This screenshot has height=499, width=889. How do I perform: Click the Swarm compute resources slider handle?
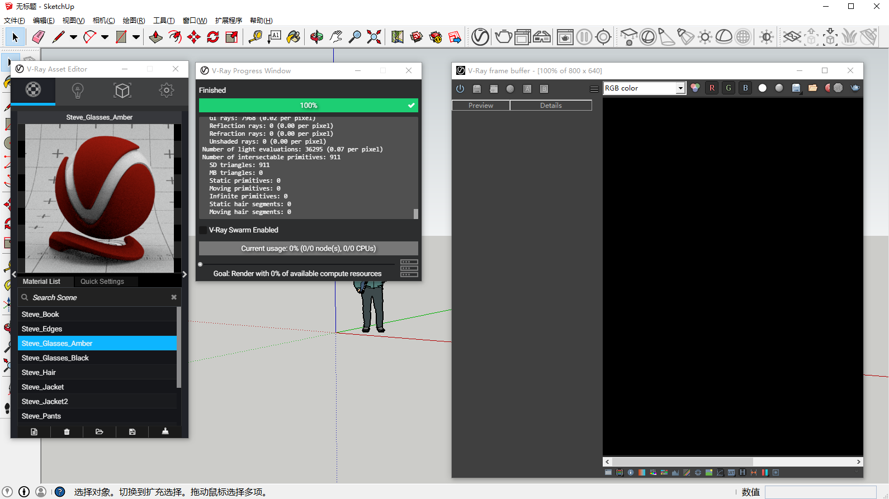point(200,264)
